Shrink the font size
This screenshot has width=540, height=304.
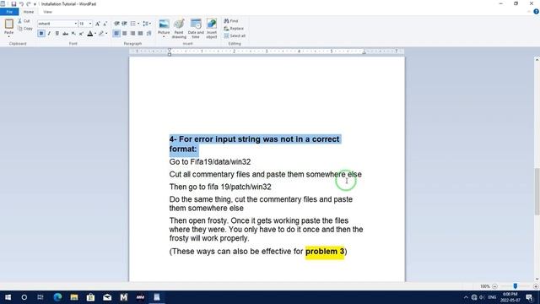click(x=105, y=24)
